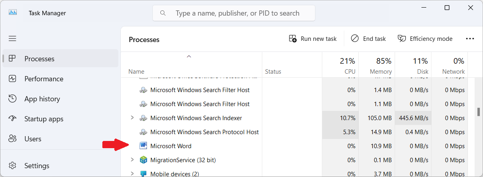This screenshot has width=483, height=177.
Task: Click the 1.4 MB memory value
Action: pyautogui.click(x=383, y=90)
